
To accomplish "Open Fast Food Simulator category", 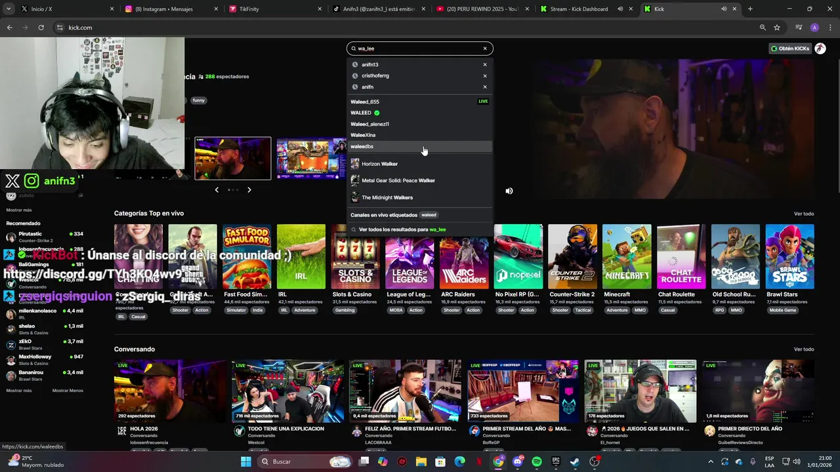I will [247, 256].
